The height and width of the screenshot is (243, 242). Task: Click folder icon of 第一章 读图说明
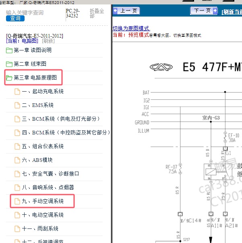click(x=9, y=50)
